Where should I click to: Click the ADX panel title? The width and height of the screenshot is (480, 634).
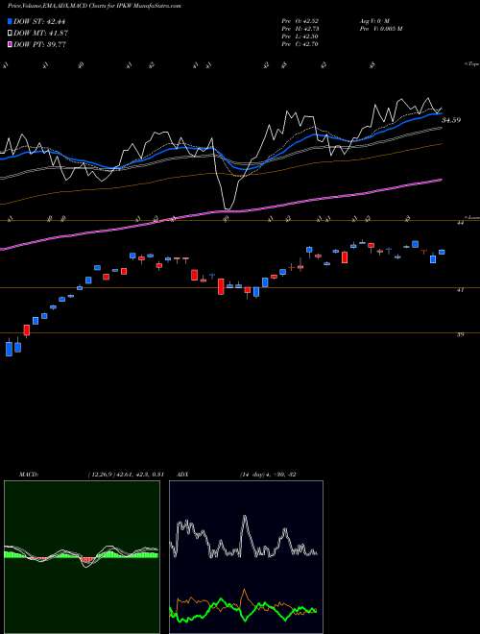coord(183,475)
